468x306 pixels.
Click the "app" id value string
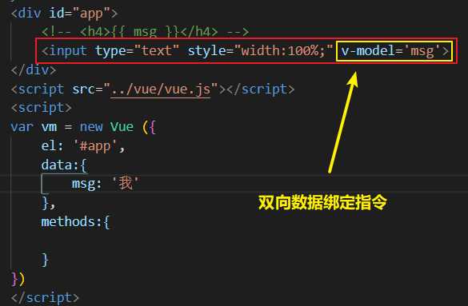coord(91,13)
